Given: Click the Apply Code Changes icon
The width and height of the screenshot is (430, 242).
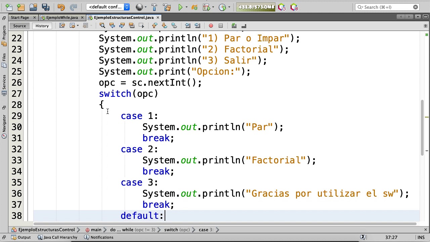Looking at the screenshot, I should (x=194, y=7).
